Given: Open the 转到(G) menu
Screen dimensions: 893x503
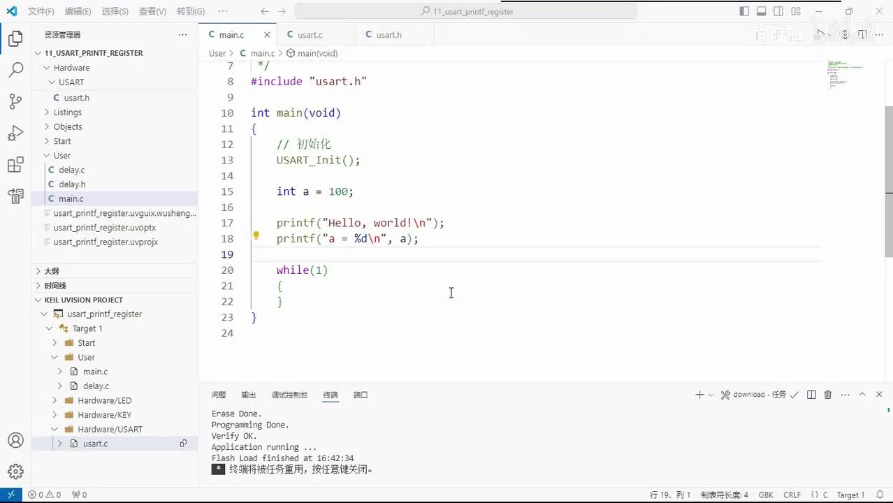Looking at the screenshot, I should pyautogui.click(x=191, y=11).
